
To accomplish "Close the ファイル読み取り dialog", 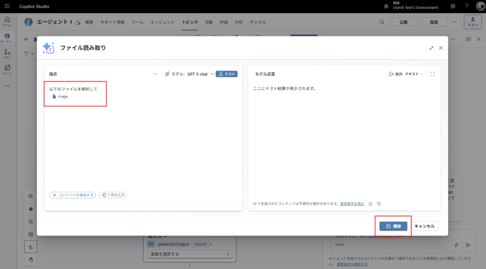I will (x=441, y=48).
